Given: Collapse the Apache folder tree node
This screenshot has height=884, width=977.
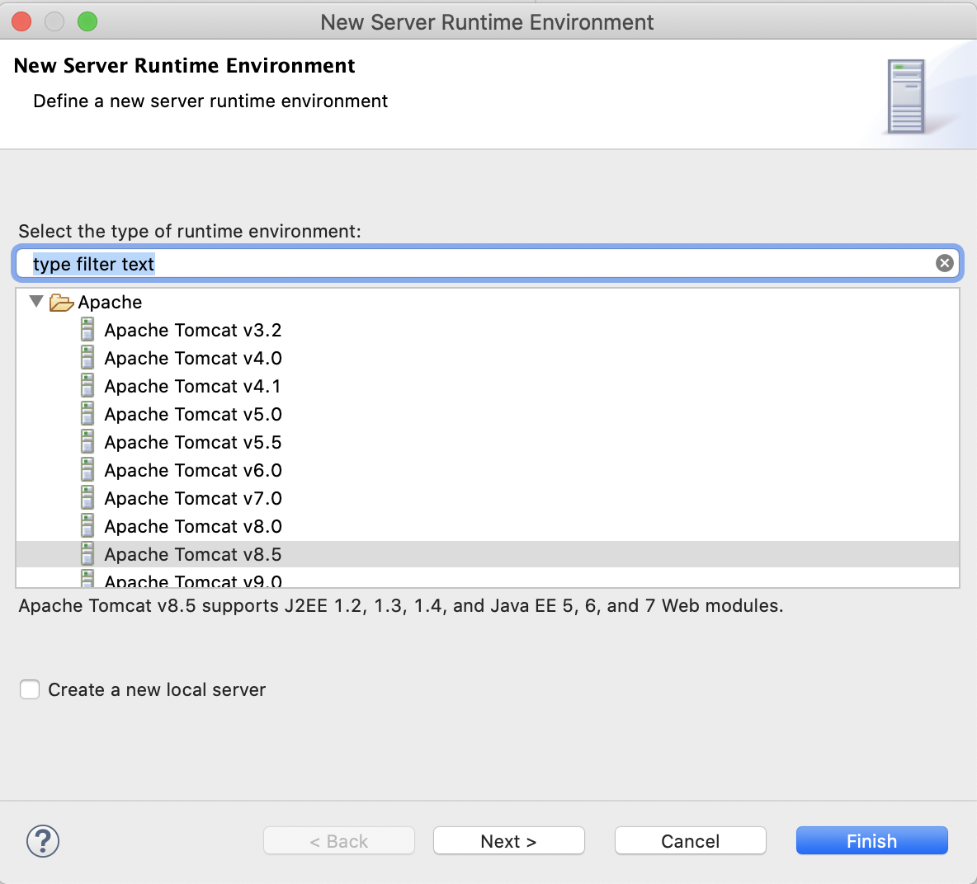Looking at the screenshot, I should point(36,302).
